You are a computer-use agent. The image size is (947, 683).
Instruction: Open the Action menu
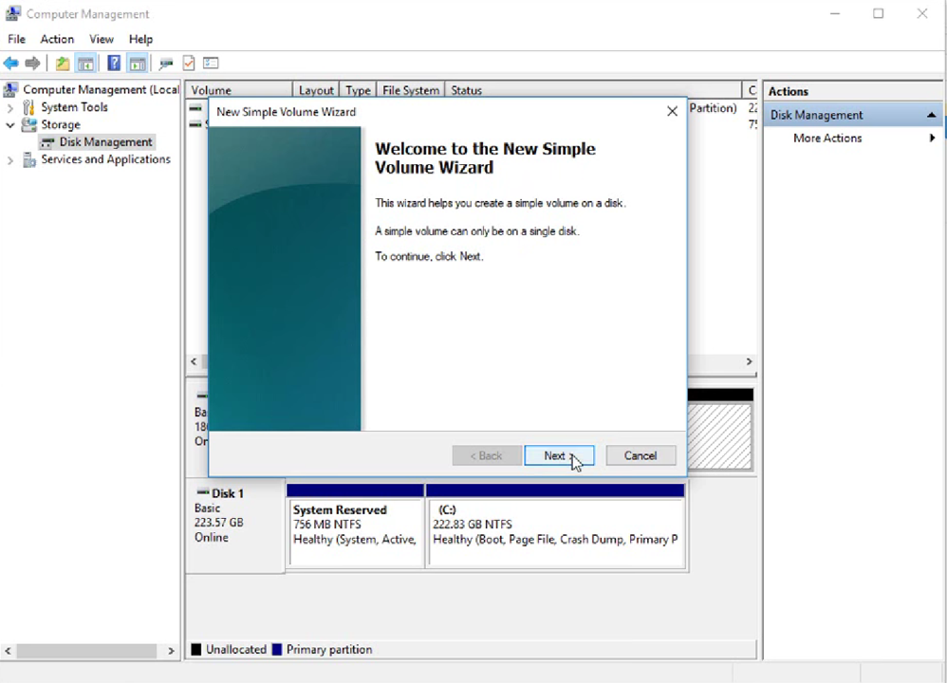(57, 39)
